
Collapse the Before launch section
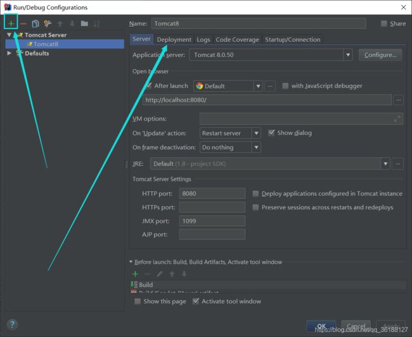pos(131,262)
